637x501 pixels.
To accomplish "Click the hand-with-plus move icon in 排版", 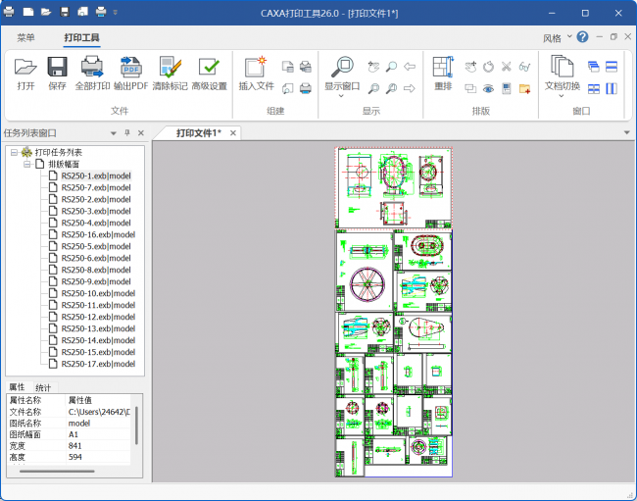I will click(470, 67).
